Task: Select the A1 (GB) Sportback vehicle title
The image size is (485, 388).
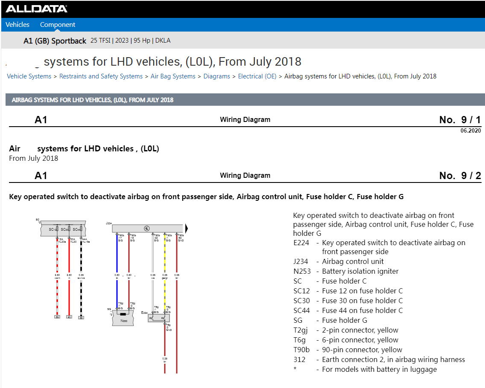Action: (x=55, y=41)
